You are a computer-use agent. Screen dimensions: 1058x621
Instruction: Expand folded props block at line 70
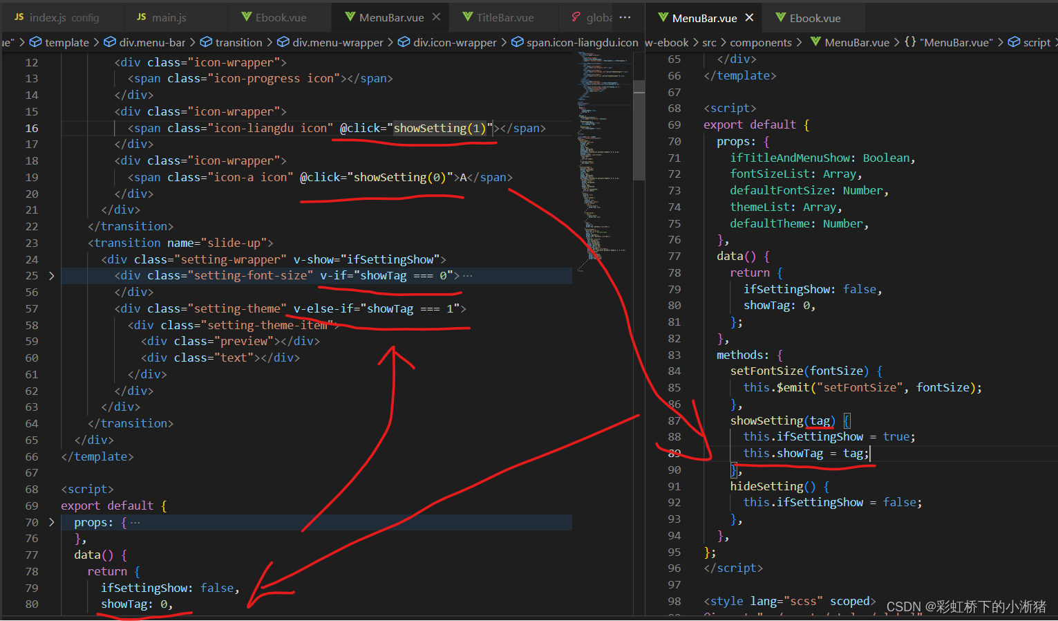click(x=51, y=522)
